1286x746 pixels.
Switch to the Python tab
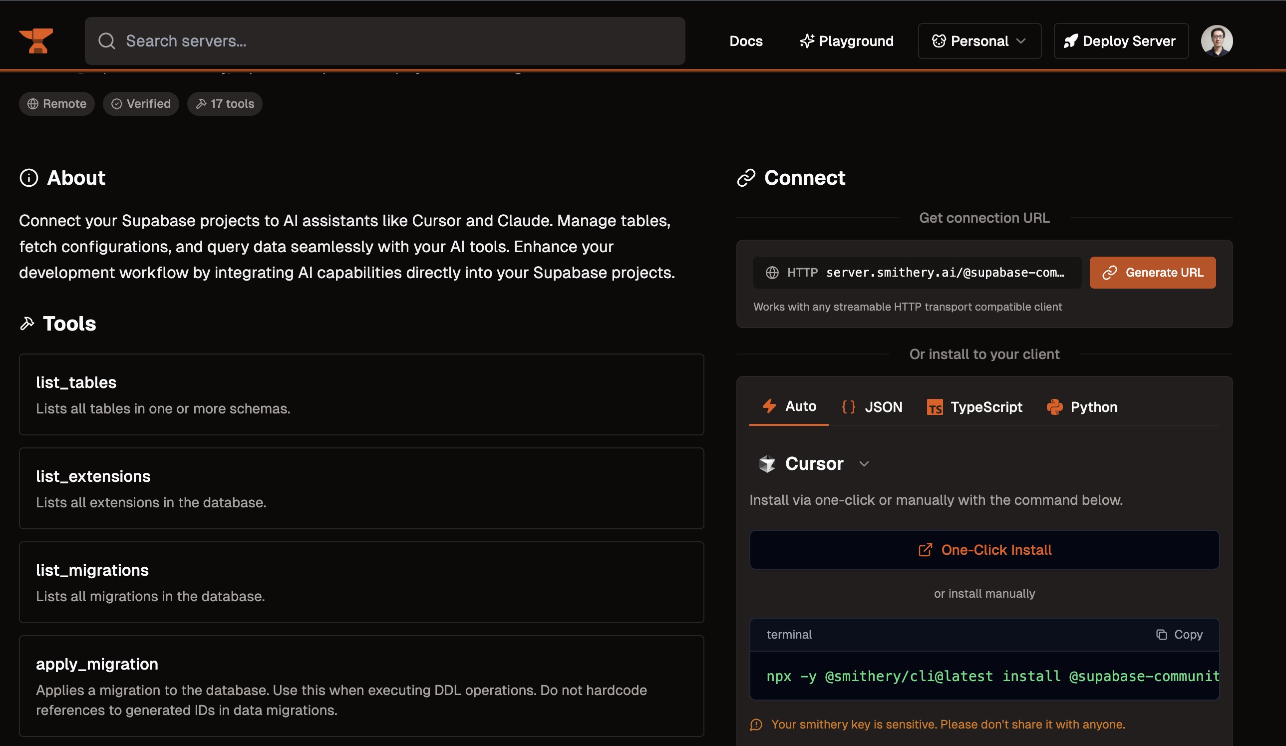point(1082,406)
